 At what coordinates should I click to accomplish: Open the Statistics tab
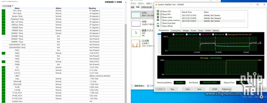[215, 31]
